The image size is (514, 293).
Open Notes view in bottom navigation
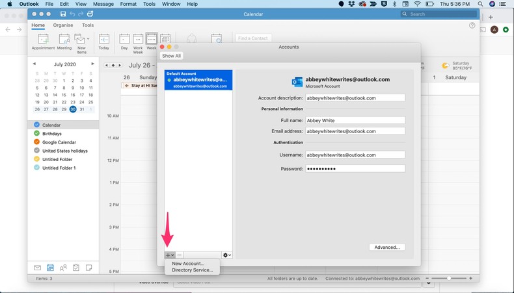[x=88, y=268]
